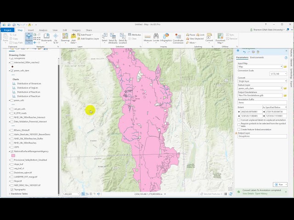This screenshot has height=220, width=294.
Task: Lock the labels
Action: tap(200, 35)
